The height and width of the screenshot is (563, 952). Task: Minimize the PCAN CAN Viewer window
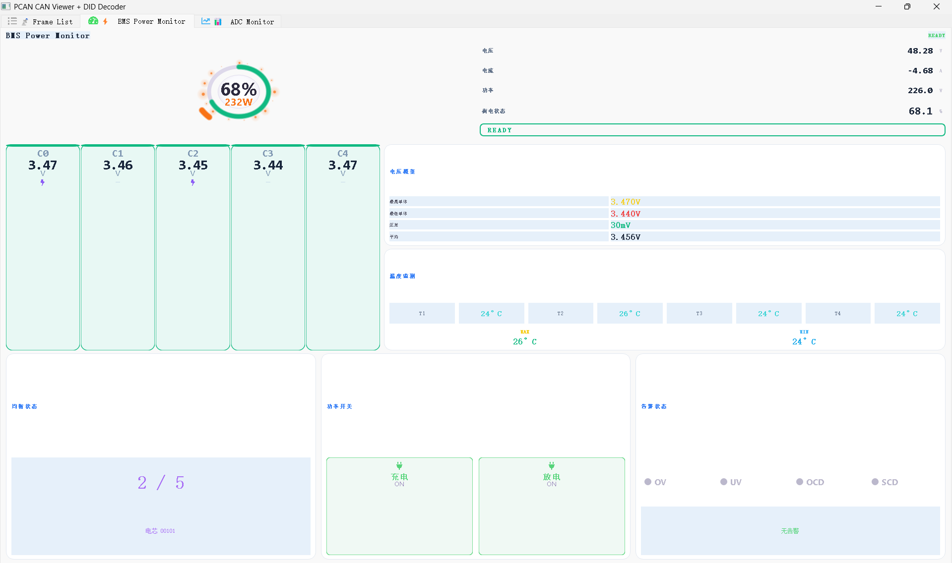pyautogui.click(x=879, y=6)
